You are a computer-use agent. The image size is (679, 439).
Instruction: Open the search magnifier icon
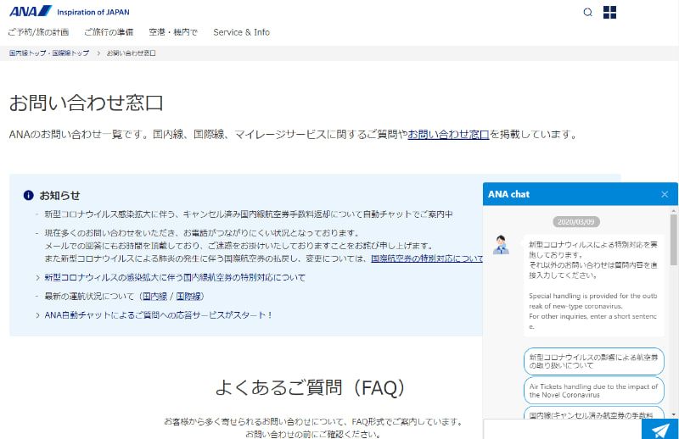587,12
